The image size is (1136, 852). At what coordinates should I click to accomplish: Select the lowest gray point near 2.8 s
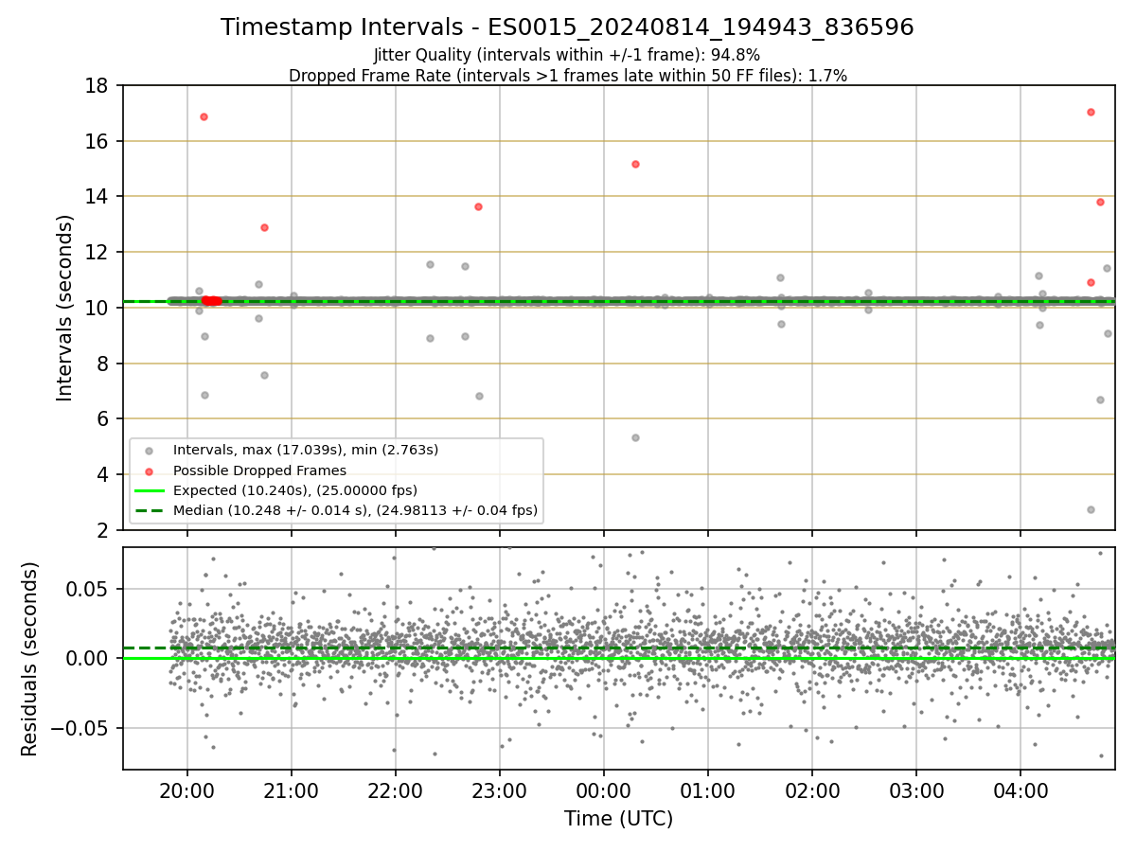1091,509
